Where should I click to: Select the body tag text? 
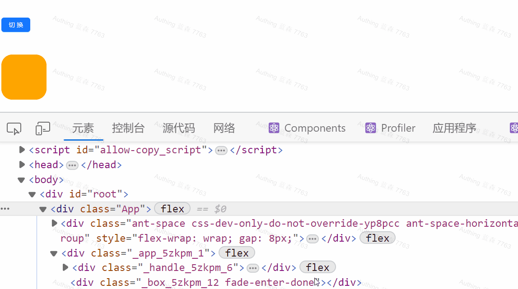pyautogui.click(x=46, y=180)
